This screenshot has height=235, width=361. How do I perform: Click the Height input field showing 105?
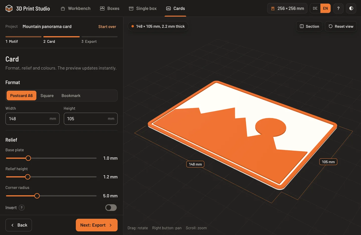pyautogui.click(x=91, y=119)
